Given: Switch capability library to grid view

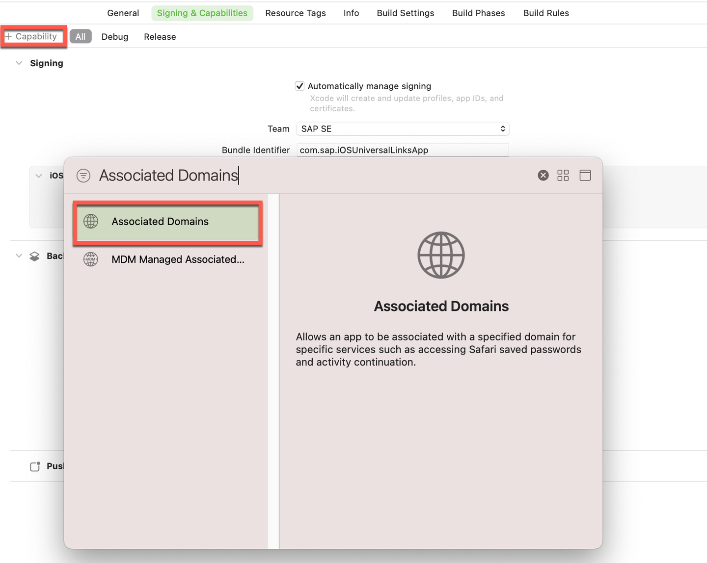Looking at the screenshot, I should pos(563,175).
